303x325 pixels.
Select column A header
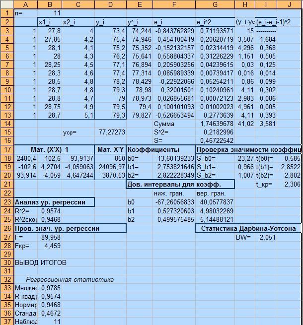[26, 4]
